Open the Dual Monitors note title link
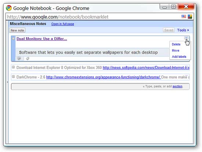 pyautogui.click(x=42, y=39)
